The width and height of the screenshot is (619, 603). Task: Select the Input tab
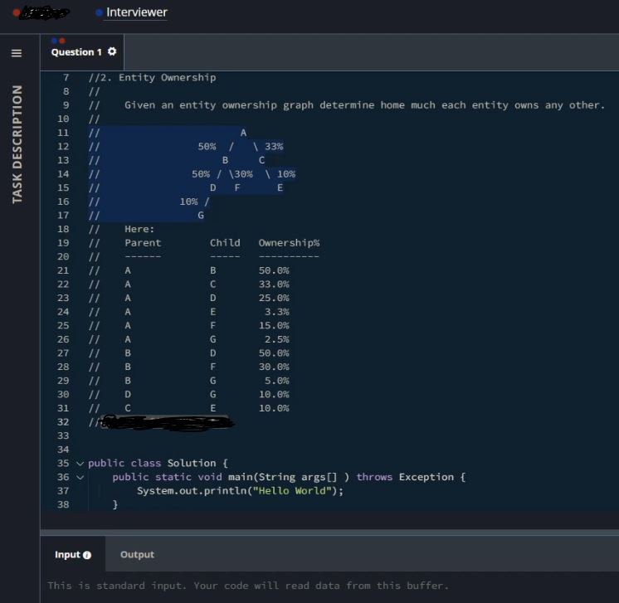click(x=73, y=554)
